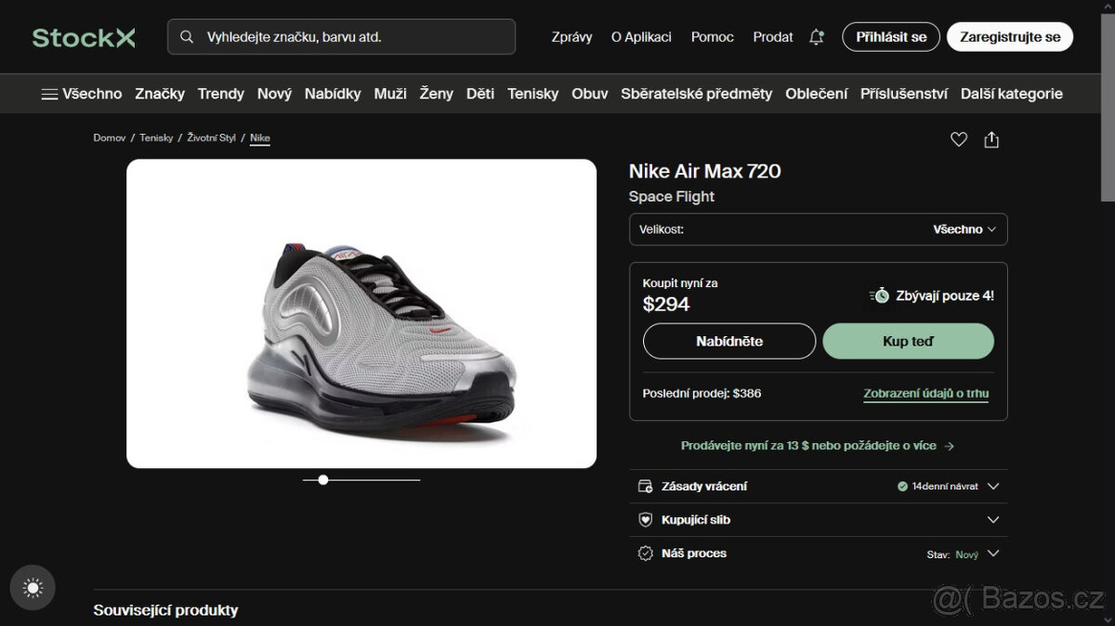This screenshot has height=626, width=1115.
Task: Open the Muži category menu
Action: pos(389,93)
